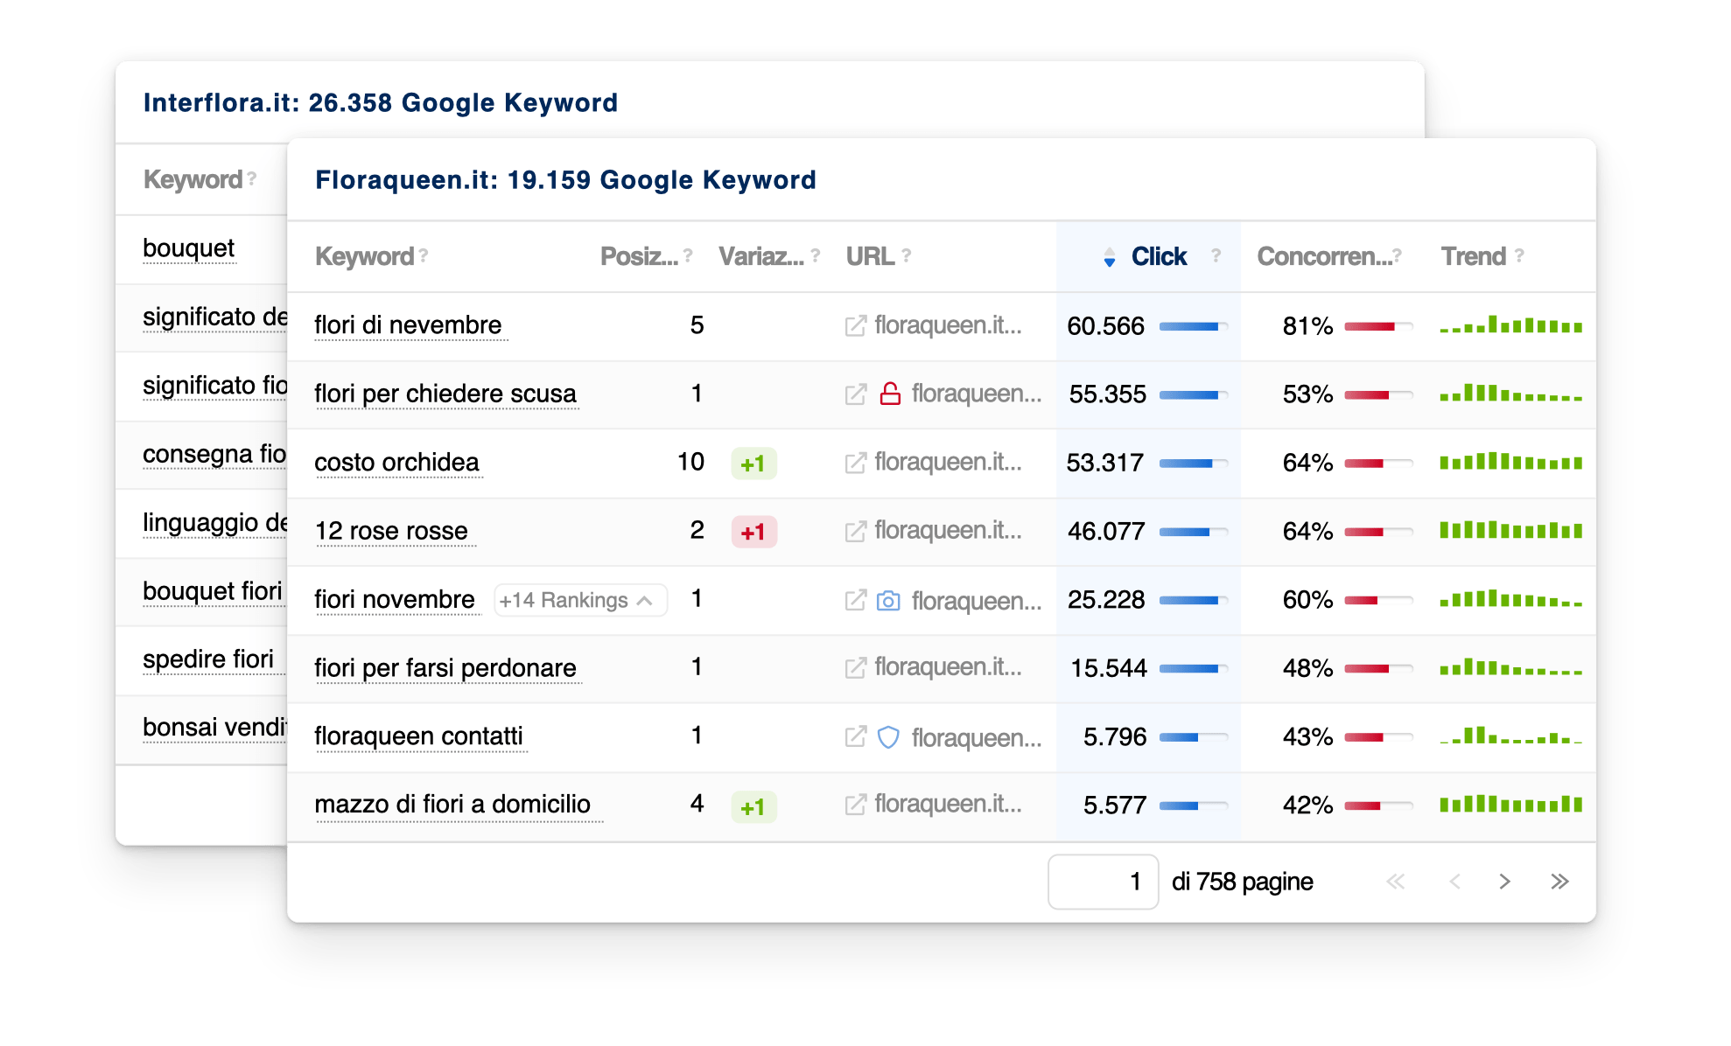This screenshot has height=1046, width=1731.
Task: Select the Keyword column header in Floraqueen table
Action: coord(364,256)
